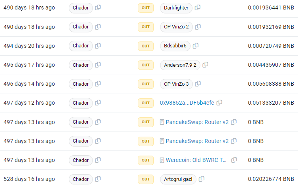Viewport: 298px width, 188px height.
Task: Copy the 0x98852a...DF5b4efe address
Action: coord(219,103)
